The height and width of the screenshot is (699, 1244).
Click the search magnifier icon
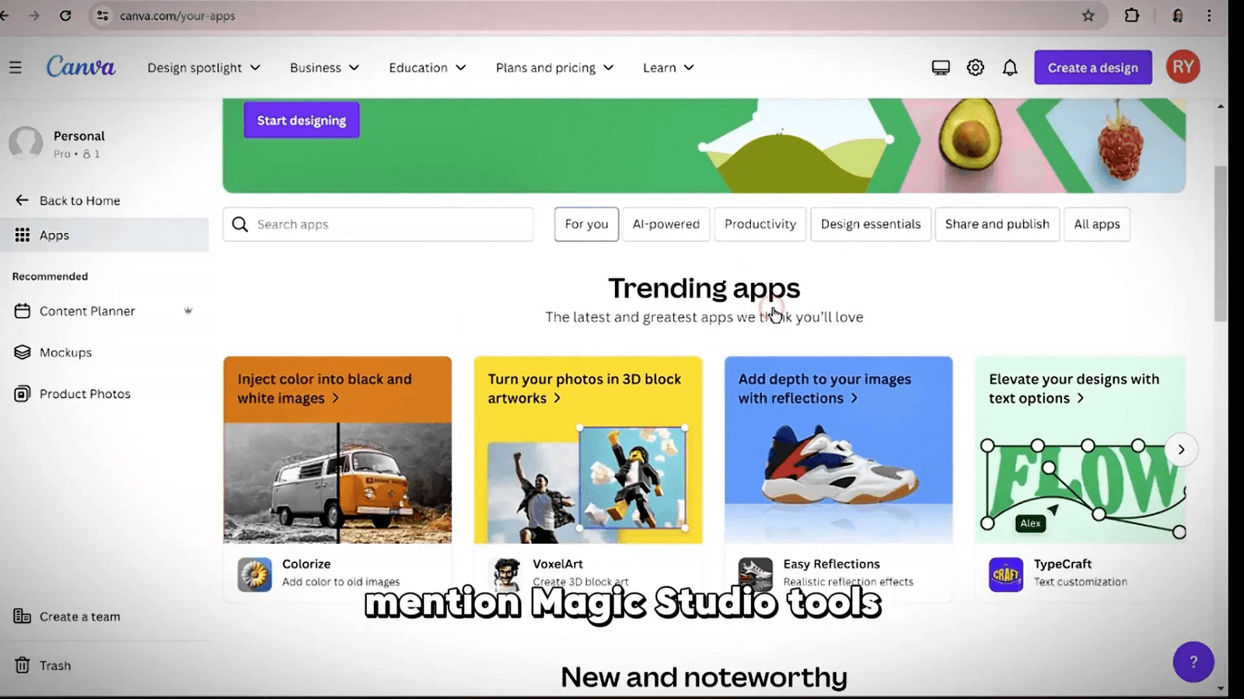240,224
